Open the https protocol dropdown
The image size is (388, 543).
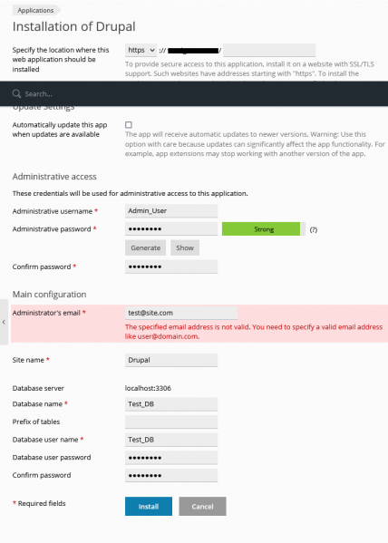[x=141, y=50]
